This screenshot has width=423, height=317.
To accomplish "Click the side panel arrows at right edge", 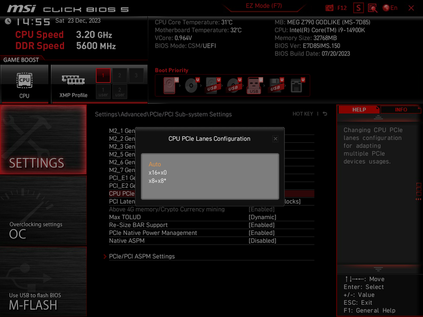I will [x=418, y=199].
